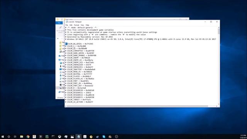Click the COLOR_PLAYER = 0x1060cf line

pos(78,76)
